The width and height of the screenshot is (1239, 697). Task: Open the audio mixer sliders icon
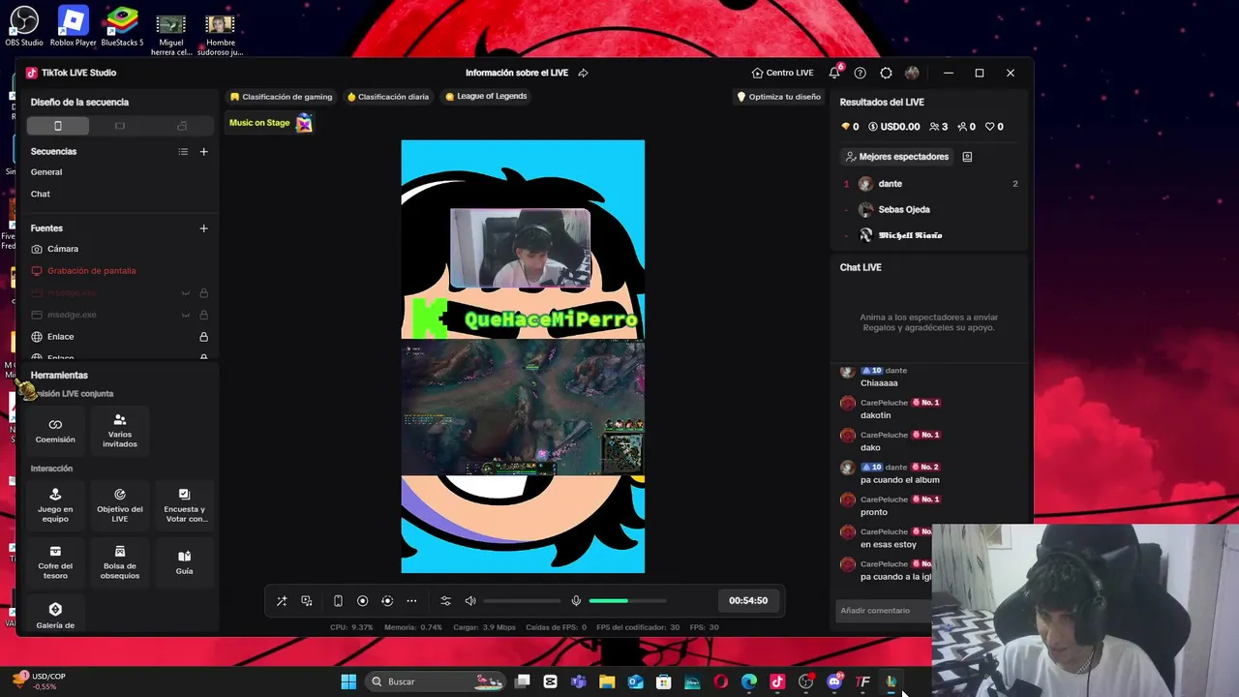point(445,600)
